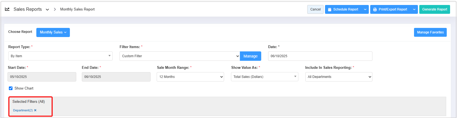Remove the Department(2) filter with X icon

35,110
